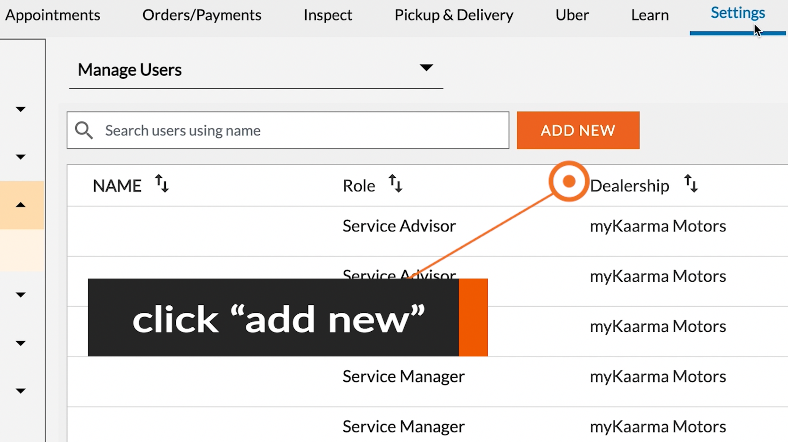This screenshot has width=788, height=442.
Task: Click the Settings tab
Action: coord(738,13)
